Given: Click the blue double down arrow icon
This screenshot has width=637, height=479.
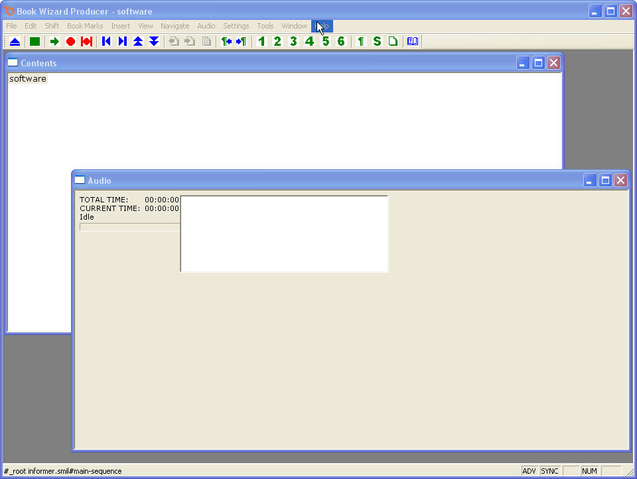Looking at the screenshot, I should pyautogui.click(x=154, y=41).
